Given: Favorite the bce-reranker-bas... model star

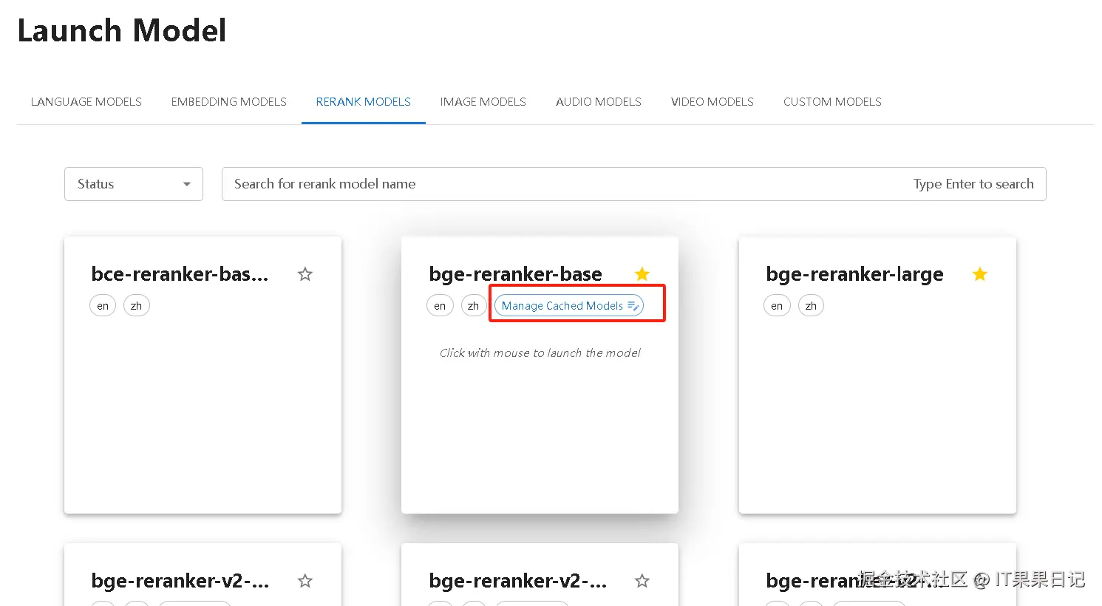Looking at the screenshot, I should [x=305, y=274].
